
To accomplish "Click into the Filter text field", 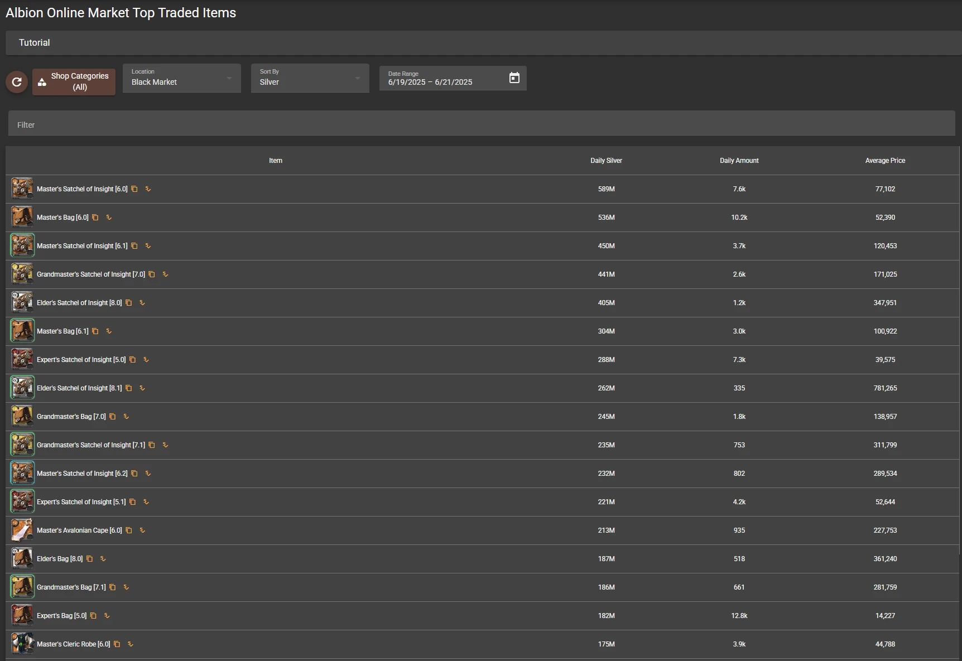I will (481, 125).
